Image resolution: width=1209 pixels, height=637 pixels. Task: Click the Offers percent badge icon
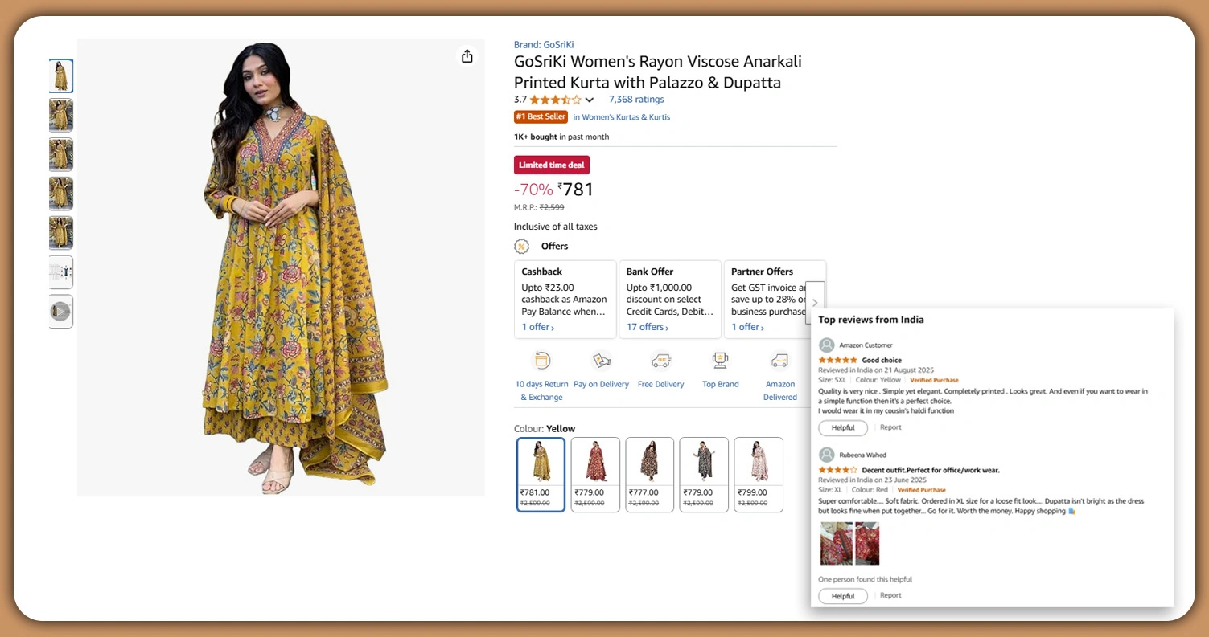(522, 247)
